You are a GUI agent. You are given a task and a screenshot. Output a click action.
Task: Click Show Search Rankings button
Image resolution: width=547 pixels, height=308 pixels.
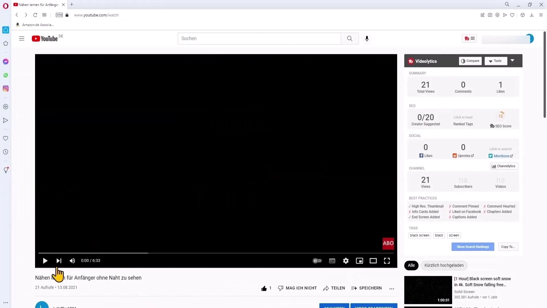click(x=473, y=247)
